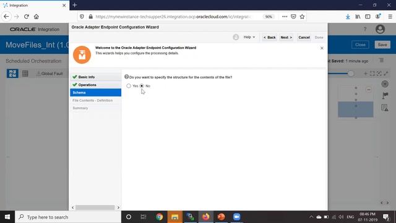Click the Save to Pocket icon
Screen dimensions: 396x223
[x=293, y=17]
